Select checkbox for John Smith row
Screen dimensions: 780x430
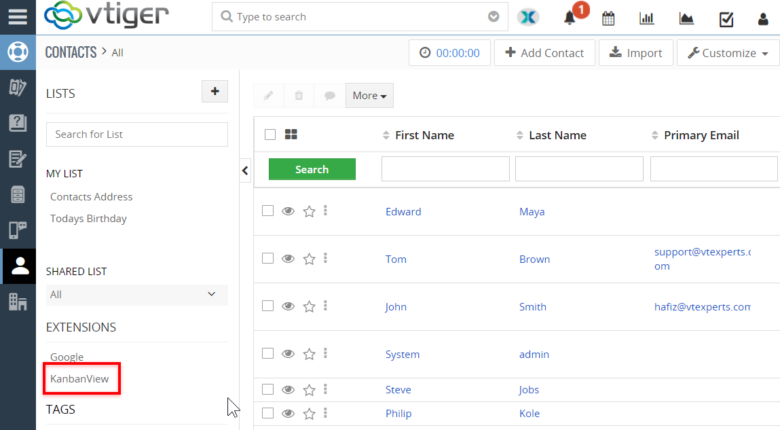(x=267, y=306)
